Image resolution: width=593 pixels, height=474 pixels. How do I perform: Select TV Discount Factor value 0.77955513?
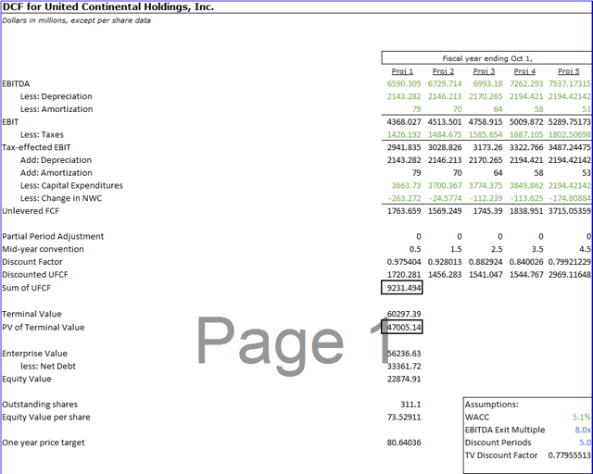coord(569,455)
